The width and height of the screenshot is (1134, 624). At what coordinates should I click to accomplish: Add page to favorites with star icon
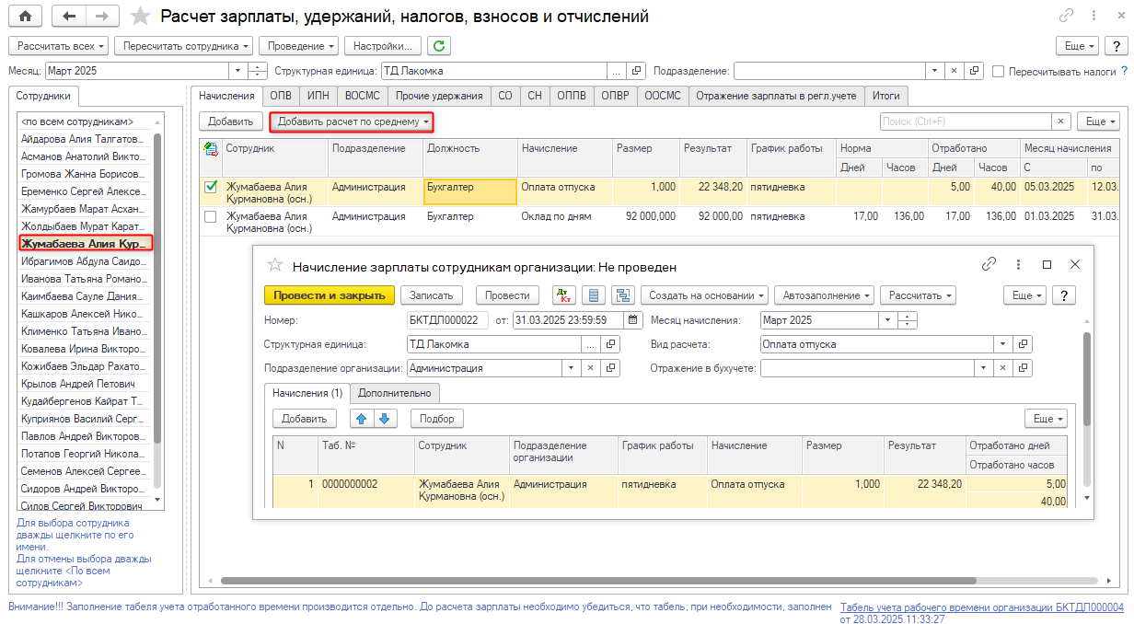click(x=140, y=17)
